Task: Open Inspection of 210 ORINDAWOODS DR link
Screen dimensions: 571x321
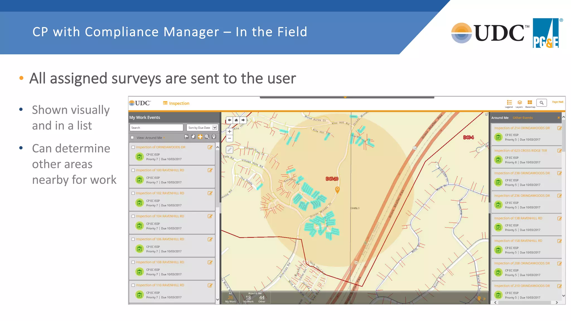Action: click(x=522, y=286)
